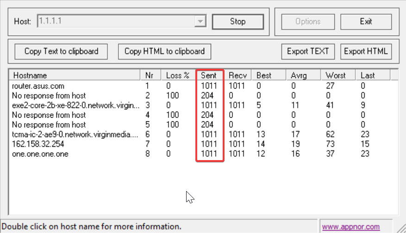This screenshot has height=233, width=406.
Task: Select the router.asus.com row
Action: coord(38,86)
